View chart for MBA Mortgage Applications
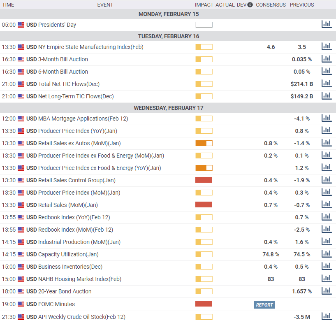This screenshot has width=336, height=323. point(326,118)
